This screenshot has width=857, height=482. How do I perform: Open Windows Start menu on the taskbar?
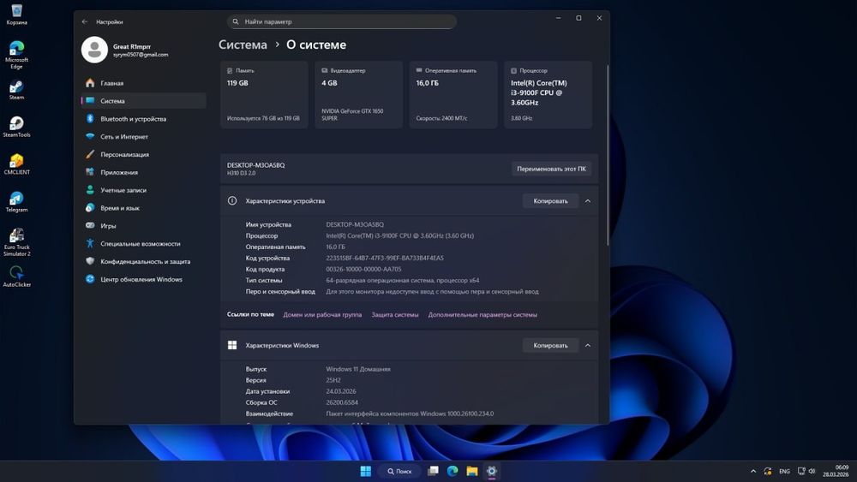click(366, 471)
